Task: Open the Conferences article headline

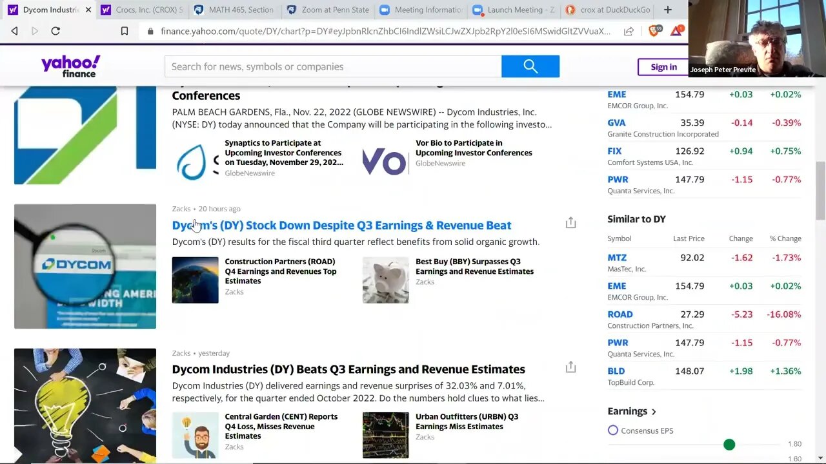Action: pyautogui.click(x=206, y=95)
